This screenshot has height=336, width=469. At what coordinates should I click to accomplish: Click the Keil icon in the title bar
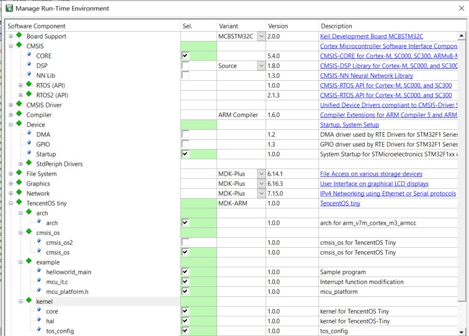point(9,8)
